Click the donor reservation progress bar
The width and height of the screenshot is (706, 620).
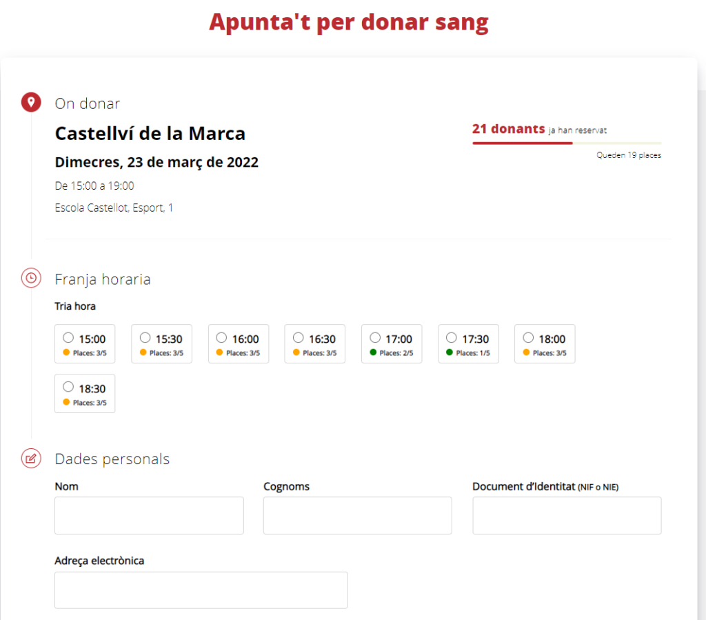point(566,143)
